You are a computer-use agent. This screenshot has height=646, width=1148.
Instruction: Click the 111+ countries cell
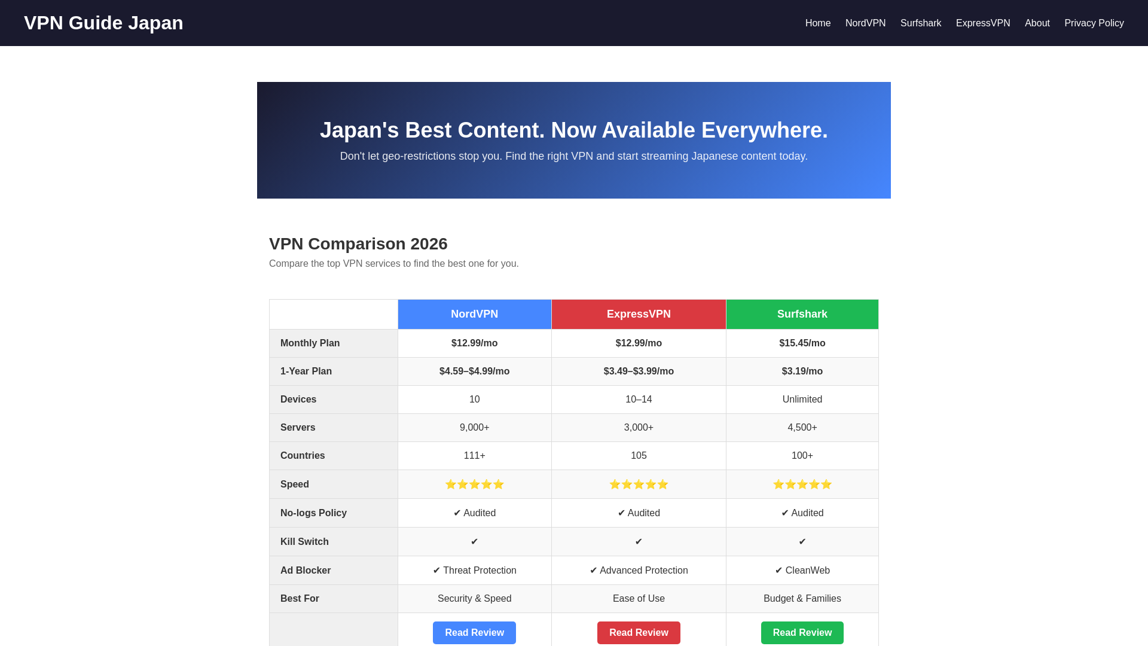tap(475, 456)
